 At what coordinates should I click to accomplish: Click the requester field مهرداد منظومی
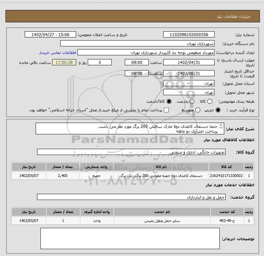[146, 52]
